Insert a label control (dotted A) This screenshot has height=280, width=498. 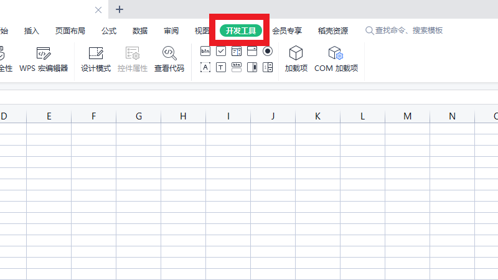(205, 67)
